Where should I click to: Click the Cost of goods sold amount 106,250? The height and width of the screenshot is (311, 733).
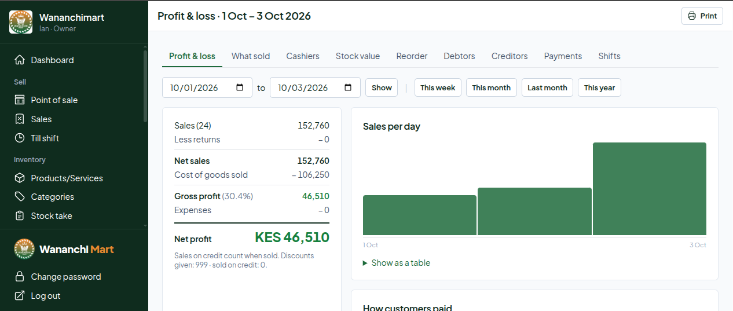tap(310, 175)
